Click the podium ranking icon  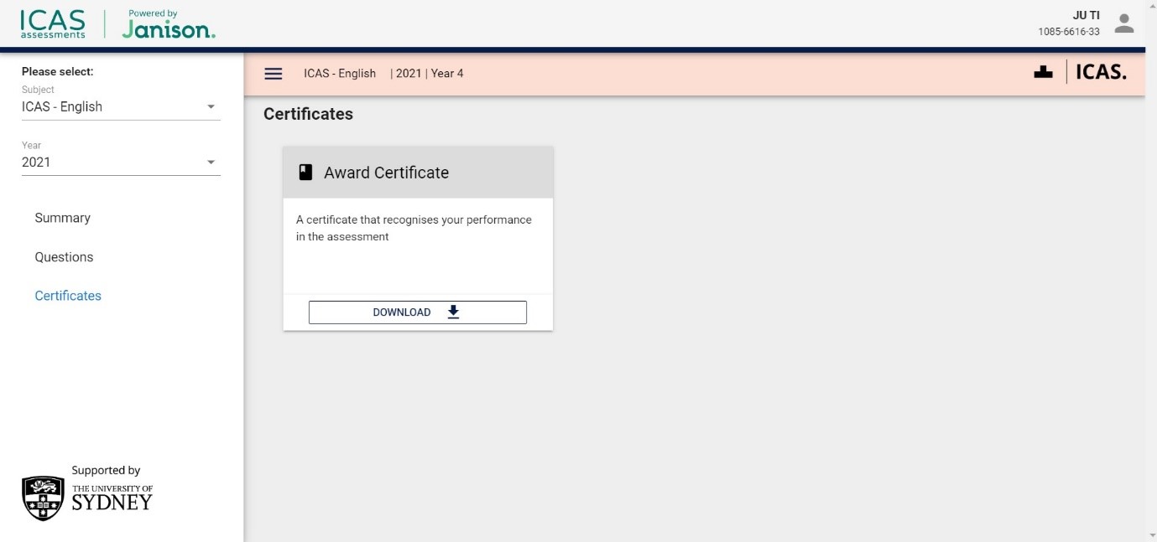click(x=1043, y=73)
